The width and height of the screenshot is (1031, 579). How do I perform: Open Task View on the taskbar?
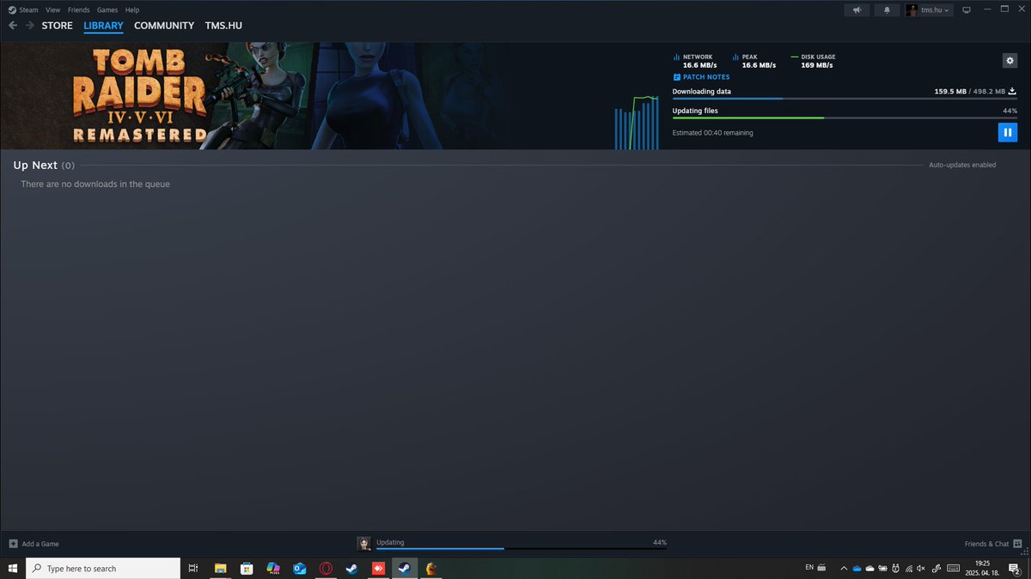coord(193,568)
